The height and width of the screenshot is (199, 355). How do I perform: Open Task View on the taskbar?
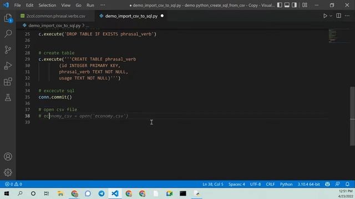(47, 193)
